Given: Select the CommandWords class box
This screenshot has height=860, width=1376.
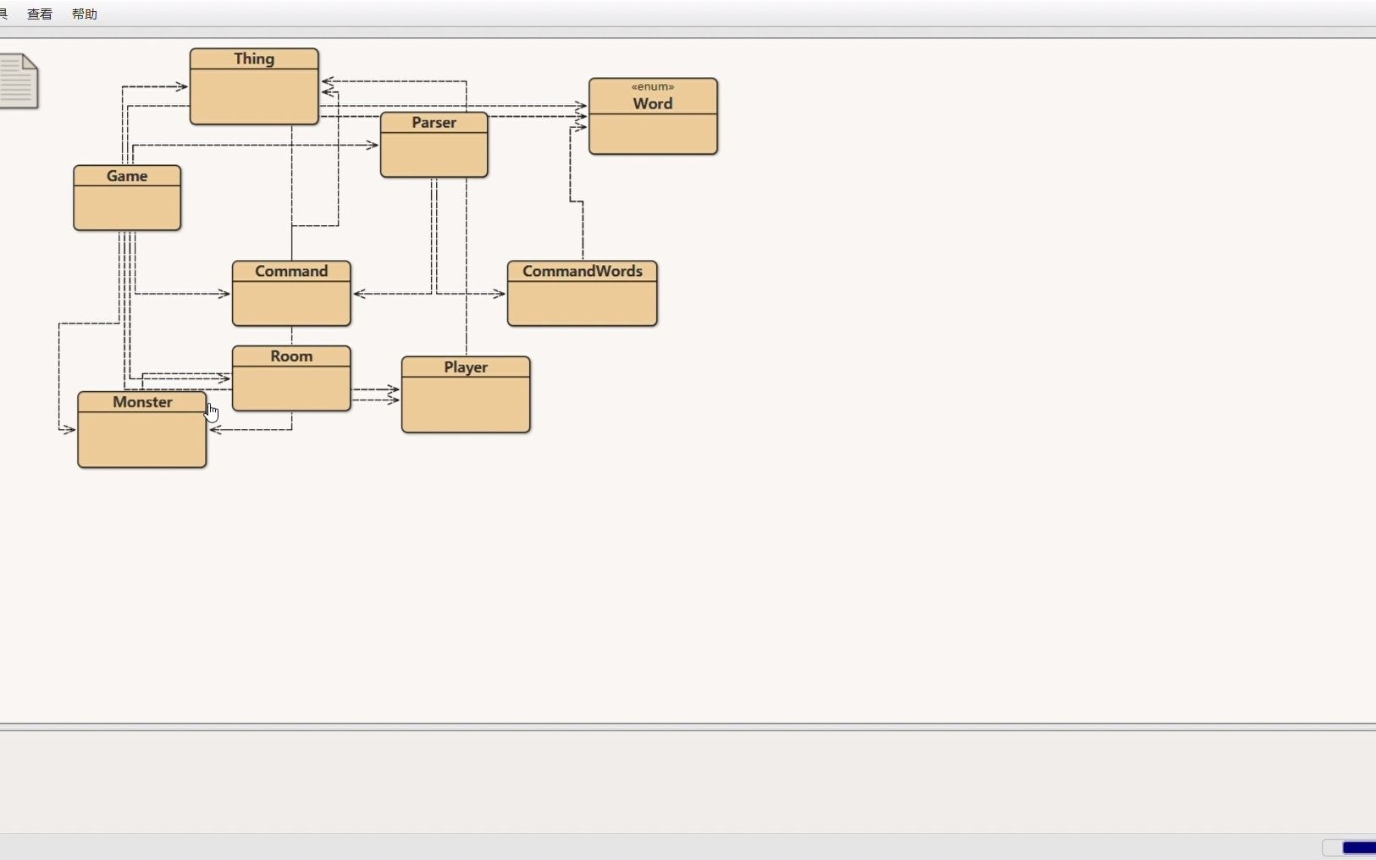Looking at the screenshot, I should 583,294.
